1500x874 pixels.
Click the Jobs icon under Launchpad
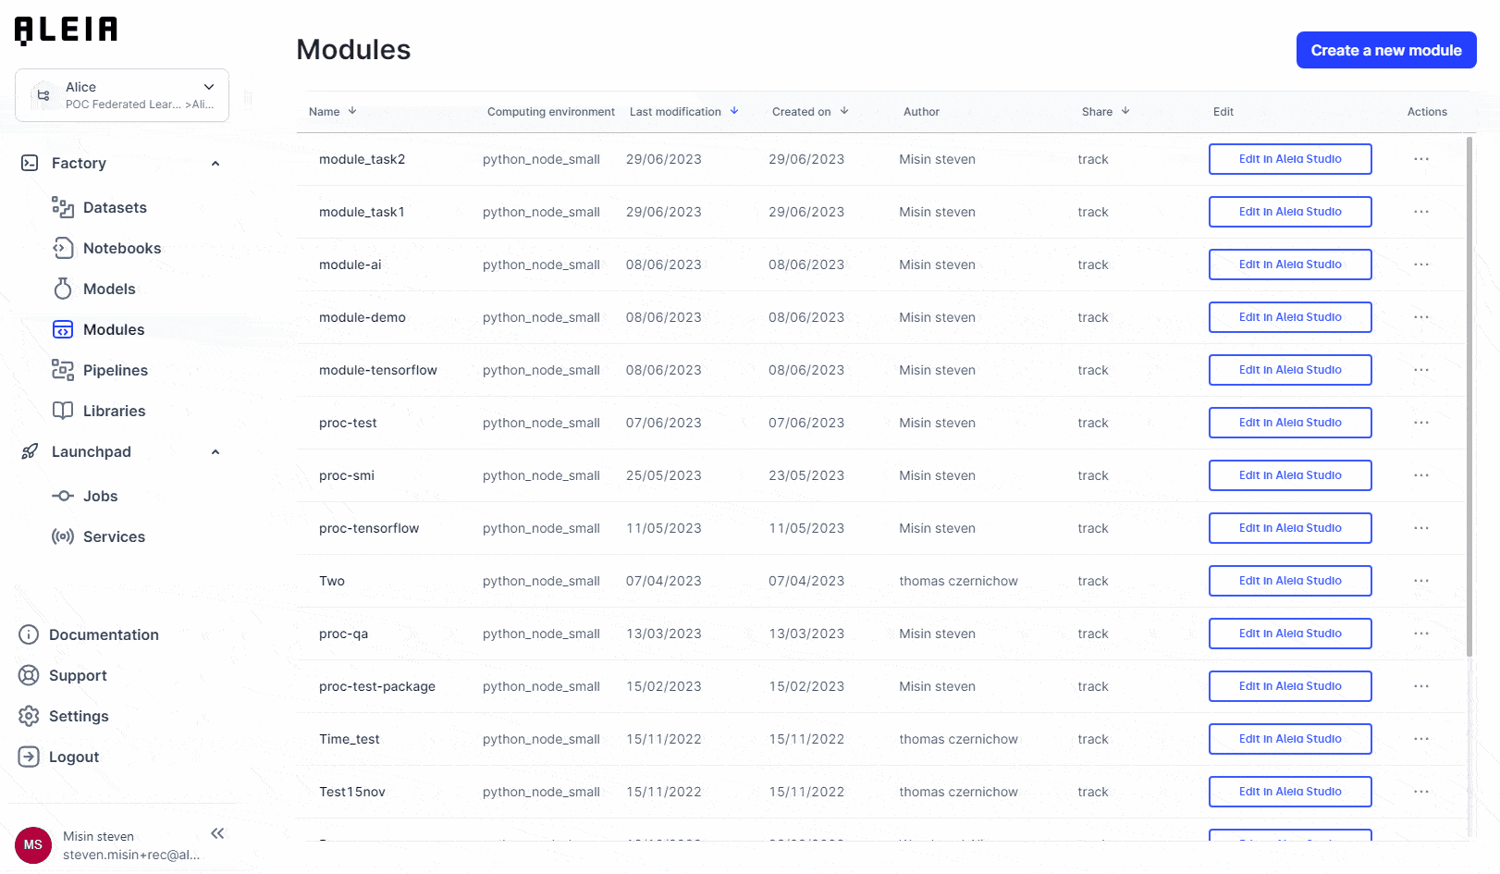[x=62, y=496]
